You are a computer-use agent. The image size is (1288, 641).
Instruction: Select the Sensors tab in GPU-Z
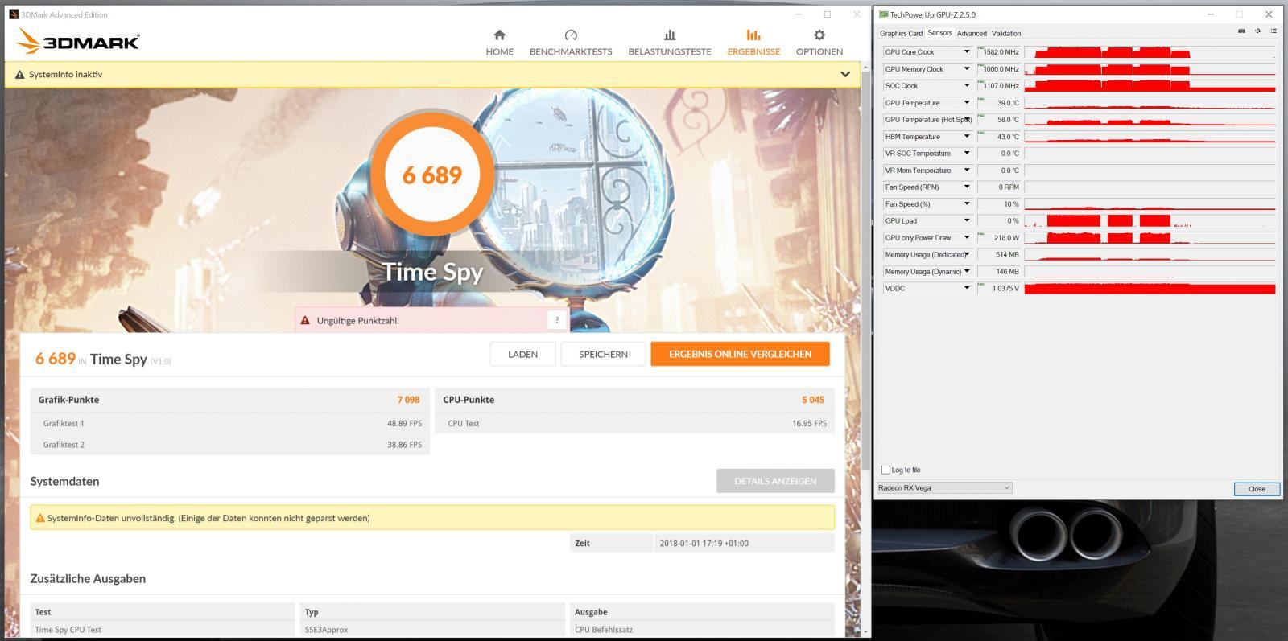pyautogui.click(x=939, y=33)
